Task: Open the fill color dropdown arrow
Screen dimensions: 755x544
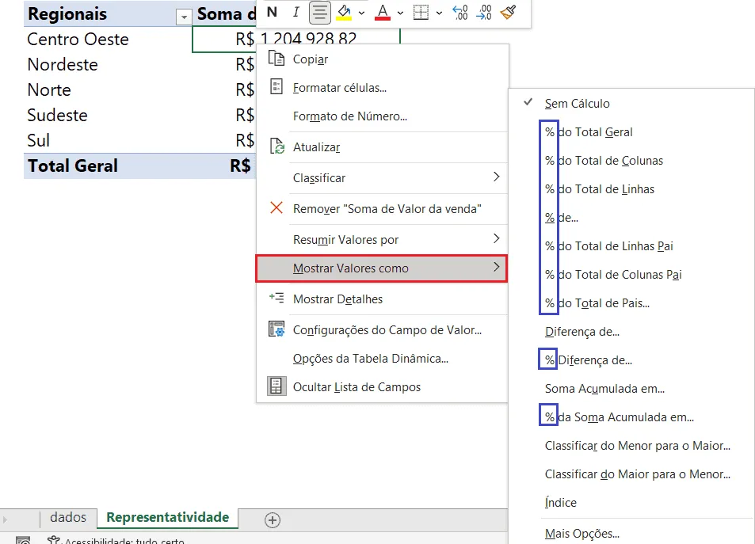Action: [x=361, y=13]
